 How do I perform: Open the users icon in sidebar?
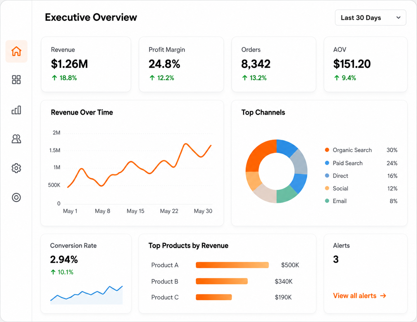click(x=16, y=139)
